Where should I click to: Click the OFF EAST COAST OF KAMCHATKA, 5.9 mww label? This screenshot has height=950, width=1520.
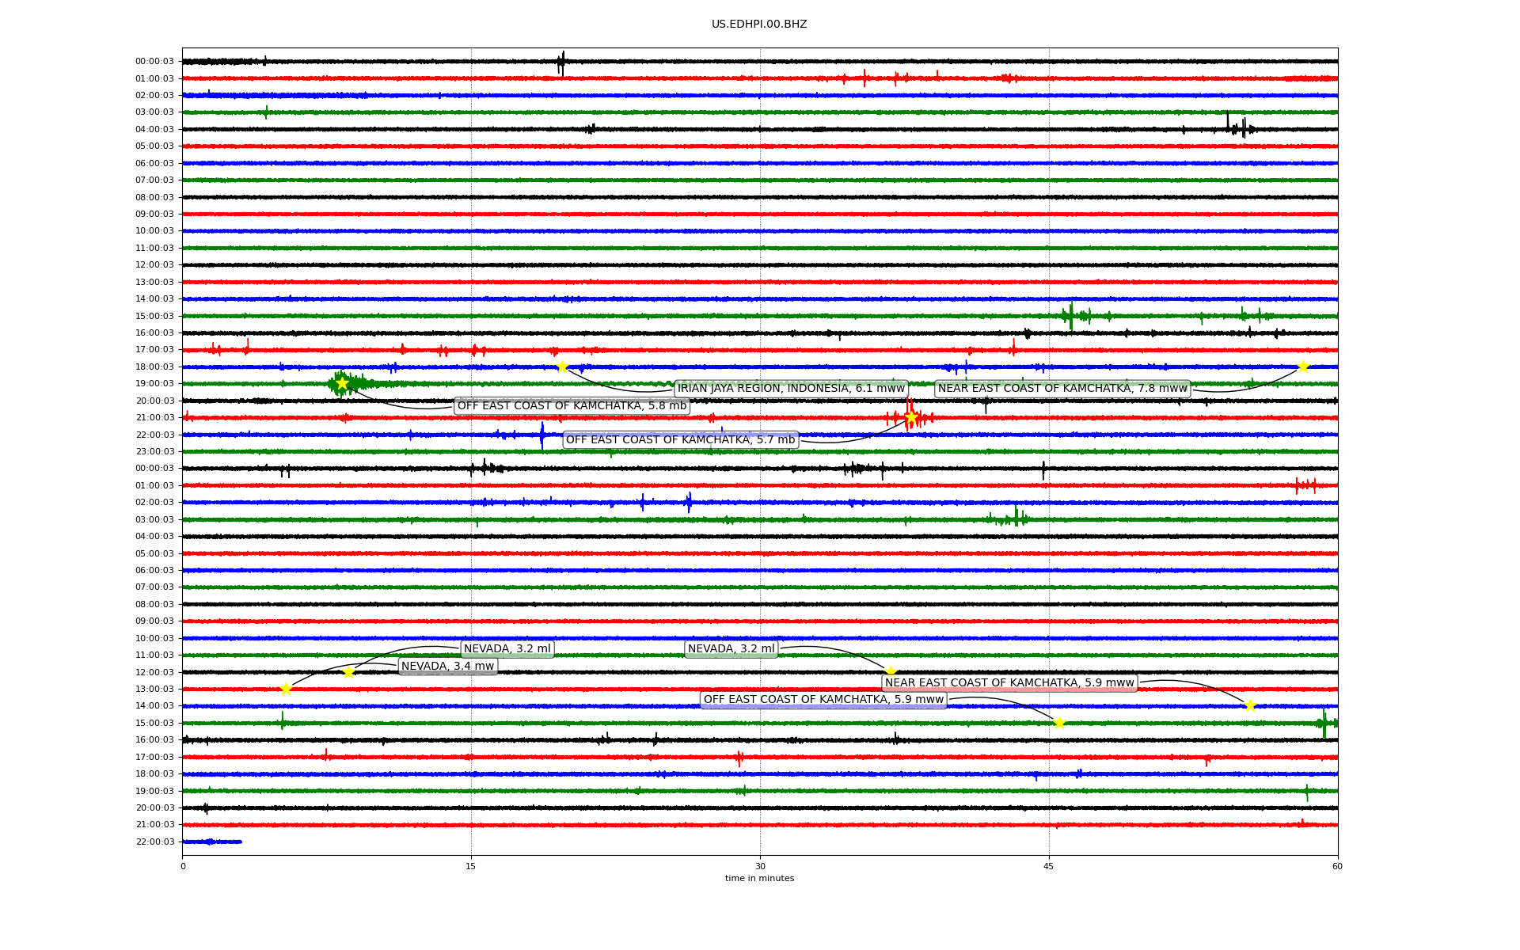click(823, 699)
